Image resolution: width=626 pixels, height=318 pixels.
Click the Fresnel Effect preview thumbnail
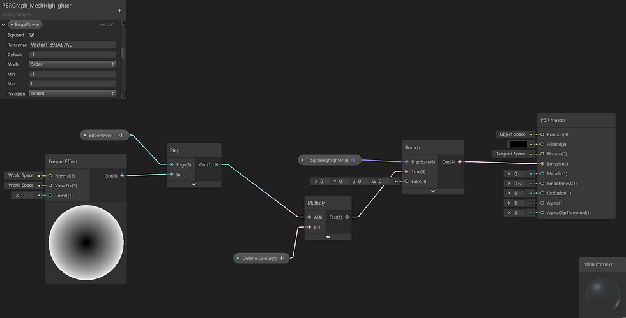(x=86, y=242)
